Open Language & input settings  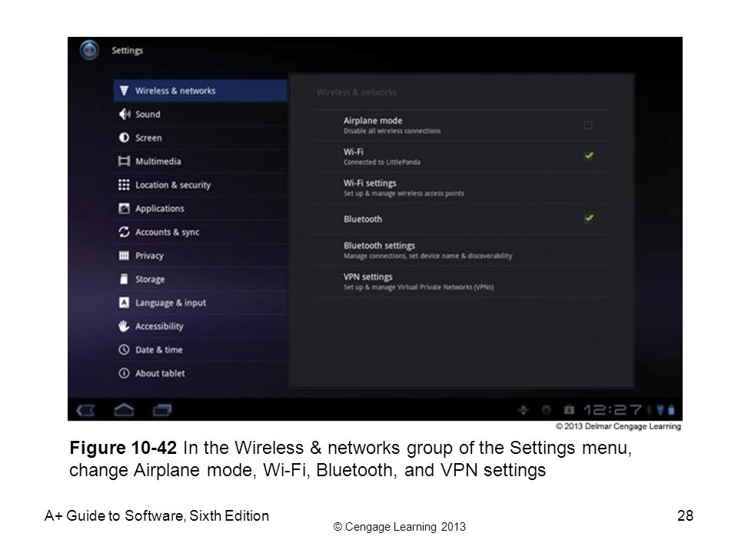pos(201,303)
